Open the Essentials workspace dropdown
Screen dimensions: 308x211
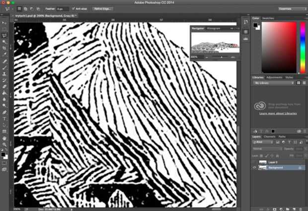(292, 9)
